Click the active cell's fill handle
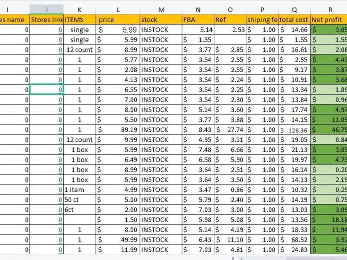 point(64,94)
